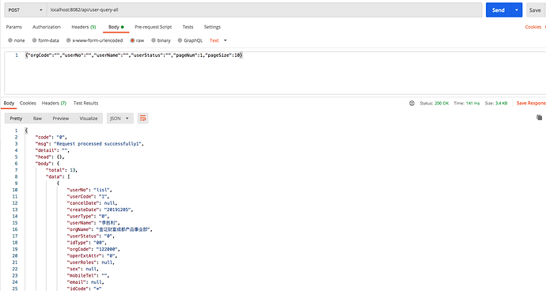546x291 pixels.
Task: Switch to the request Body tab
Action: [x=116, y=27]
